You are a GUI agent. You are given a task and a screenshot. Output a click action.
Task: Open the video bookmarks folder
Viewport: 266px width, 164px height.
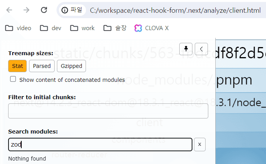coord(18,28)
